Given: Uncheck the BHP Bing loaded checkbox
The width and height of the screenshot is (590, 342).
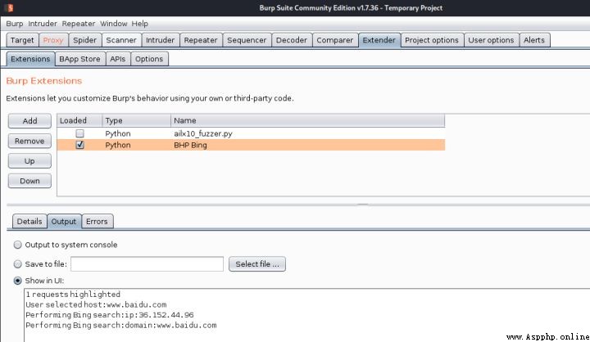Looking at the screenshot, I should 79,145.
